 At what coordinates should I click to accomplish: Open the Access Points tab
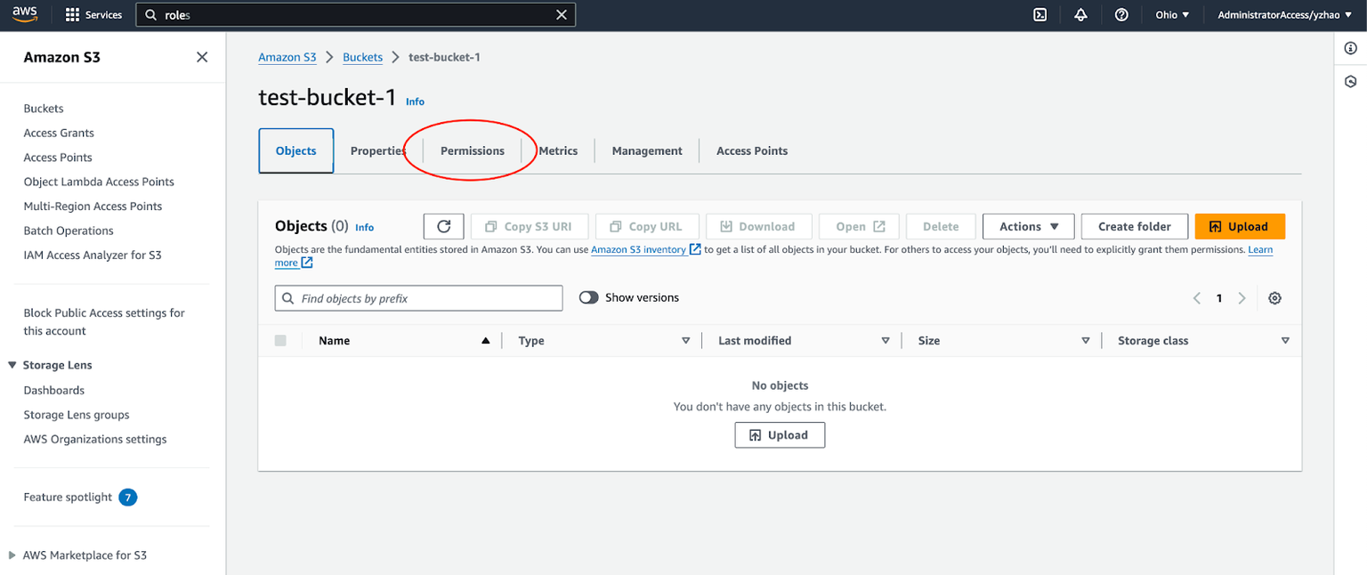point(752,151)
